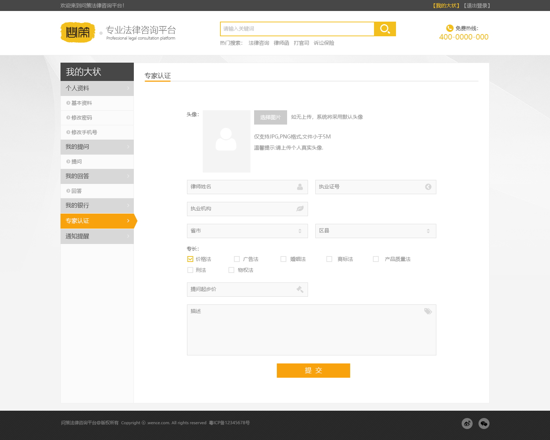Click the 粤ICP备12345678号 footer text
The image size is (550, 440).
[230, 423]
